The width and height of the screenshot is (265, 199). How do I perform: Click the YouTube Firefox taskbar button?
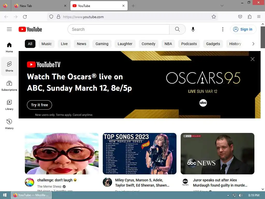point(31,195)
